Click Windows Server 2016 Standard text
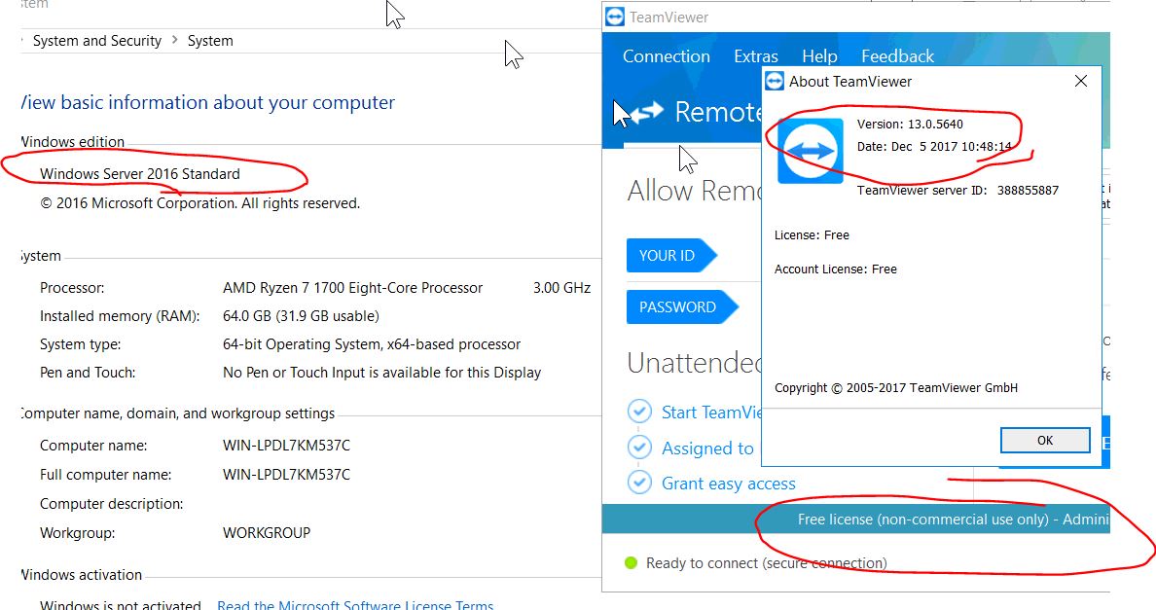Viewport: 1156px width, 610px height. click(x=140, y=174)
